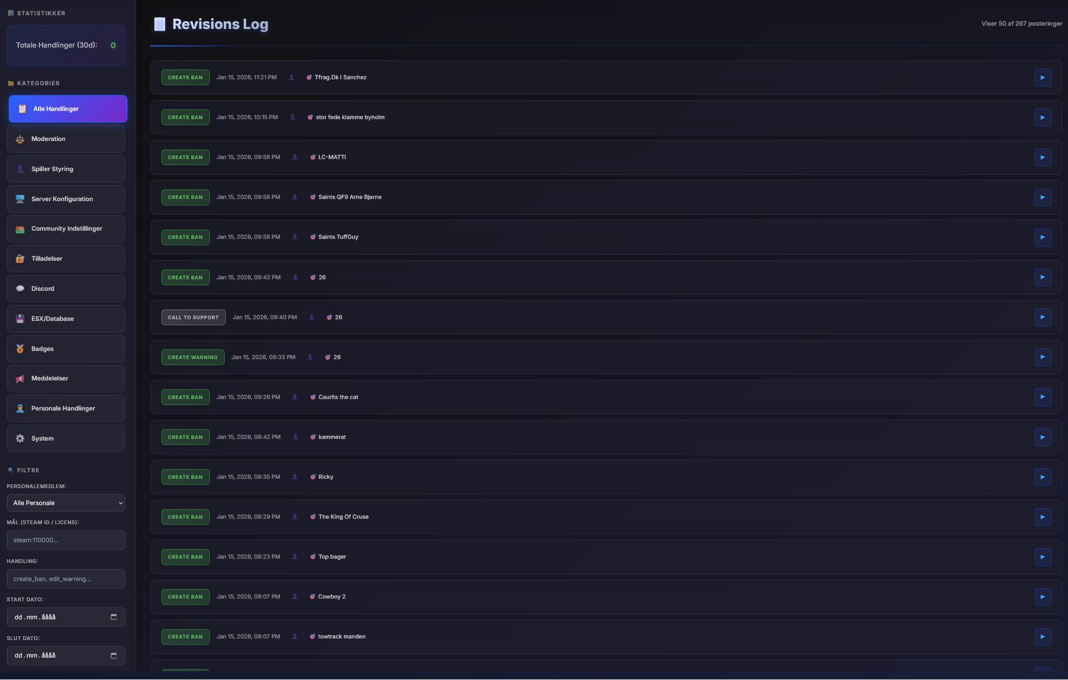Click the CALL TO SUPPORT badge
1068x680 pixels.
(193, 318)
